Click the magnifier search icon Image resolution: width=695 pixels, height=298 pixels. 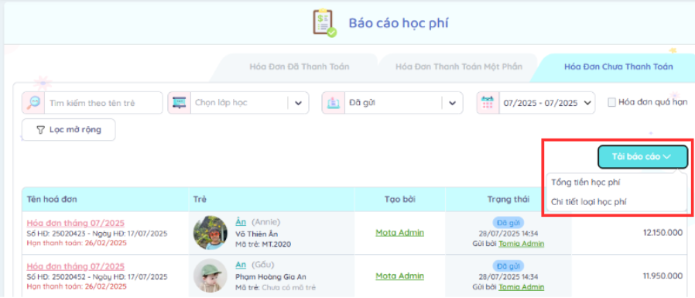point(33,103)
